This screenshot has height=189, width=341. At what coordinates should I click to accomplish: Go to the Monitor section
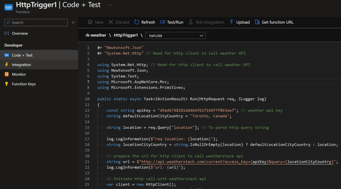click(19, 75)
